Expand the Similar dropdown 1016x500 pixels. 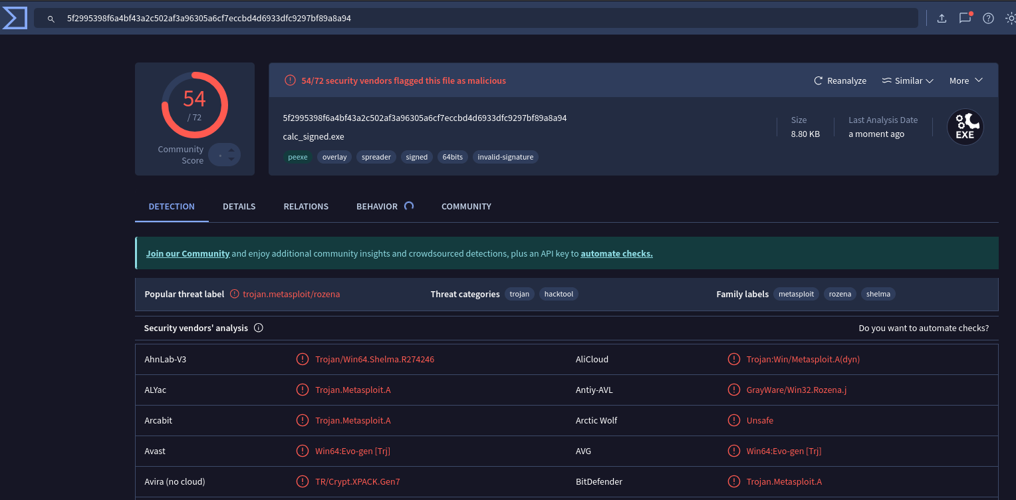(x=908, y=80)
